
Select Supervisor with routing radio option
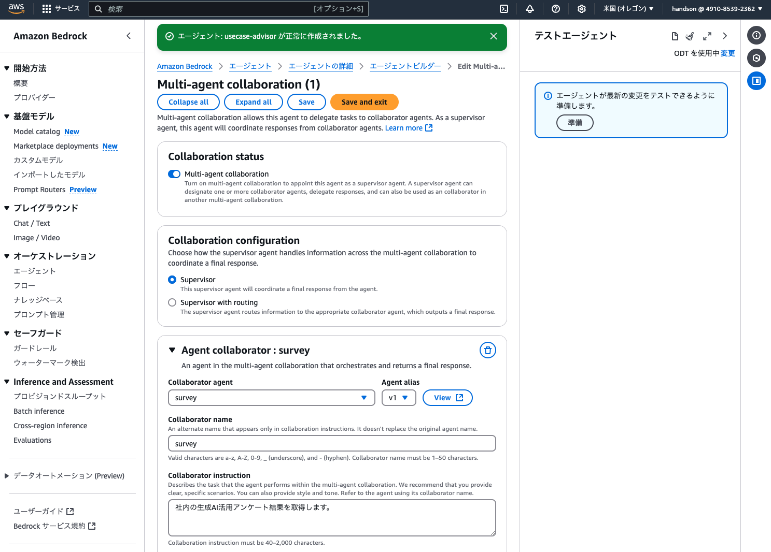172,302
